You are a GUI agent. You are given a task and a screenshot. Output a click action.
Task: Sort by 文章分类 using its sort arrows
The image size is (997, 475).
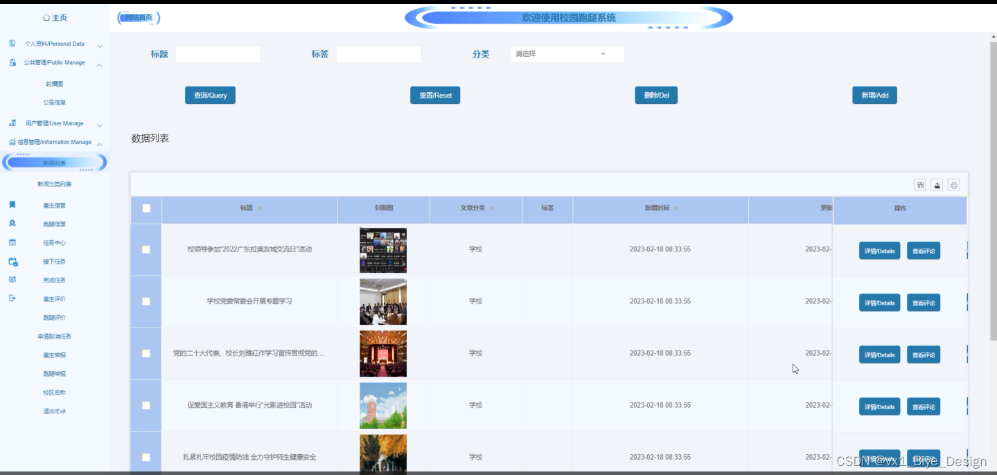click(492, 208)
